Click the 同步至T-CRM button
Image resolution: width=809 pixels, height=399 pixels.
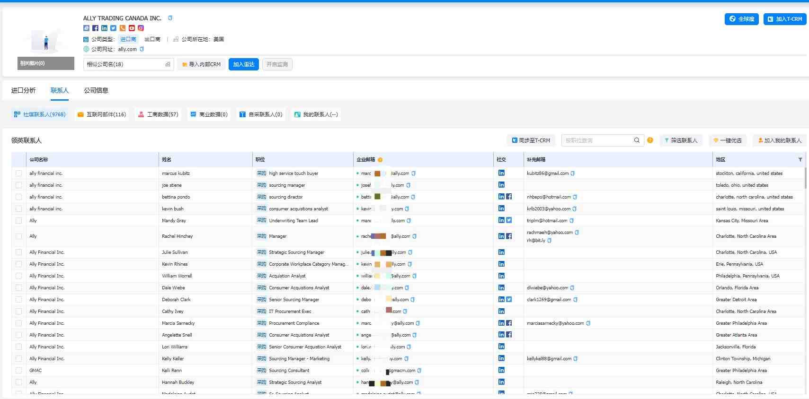point(531,140)
